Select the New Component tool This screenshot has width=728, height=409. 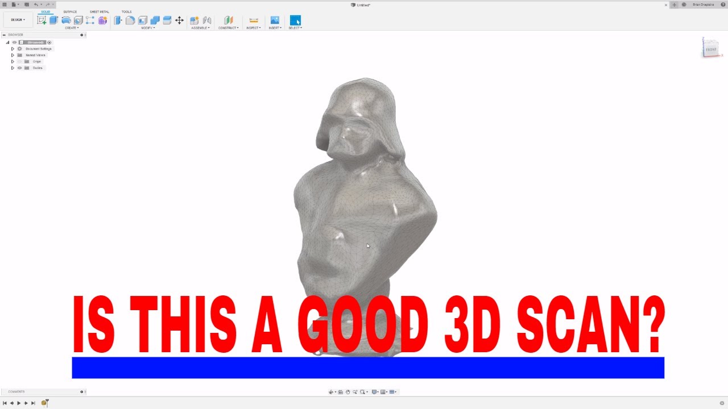point(194,20)
